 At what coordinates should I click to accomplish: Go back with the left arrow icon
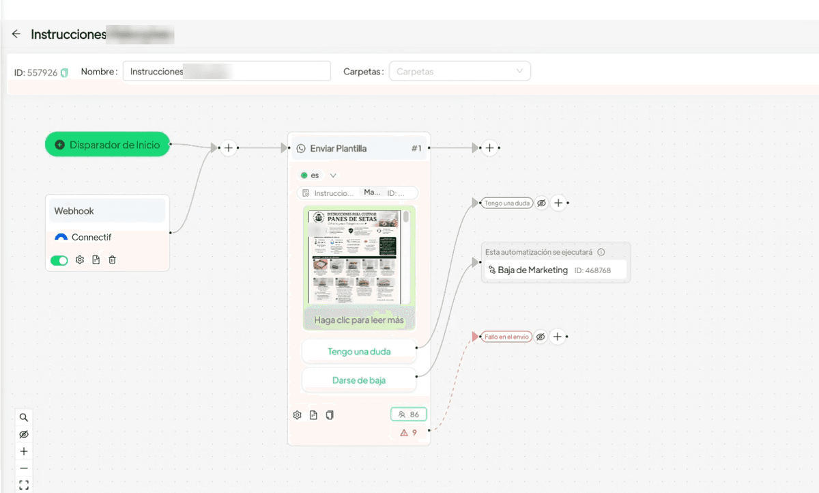(x=16, y=34)
